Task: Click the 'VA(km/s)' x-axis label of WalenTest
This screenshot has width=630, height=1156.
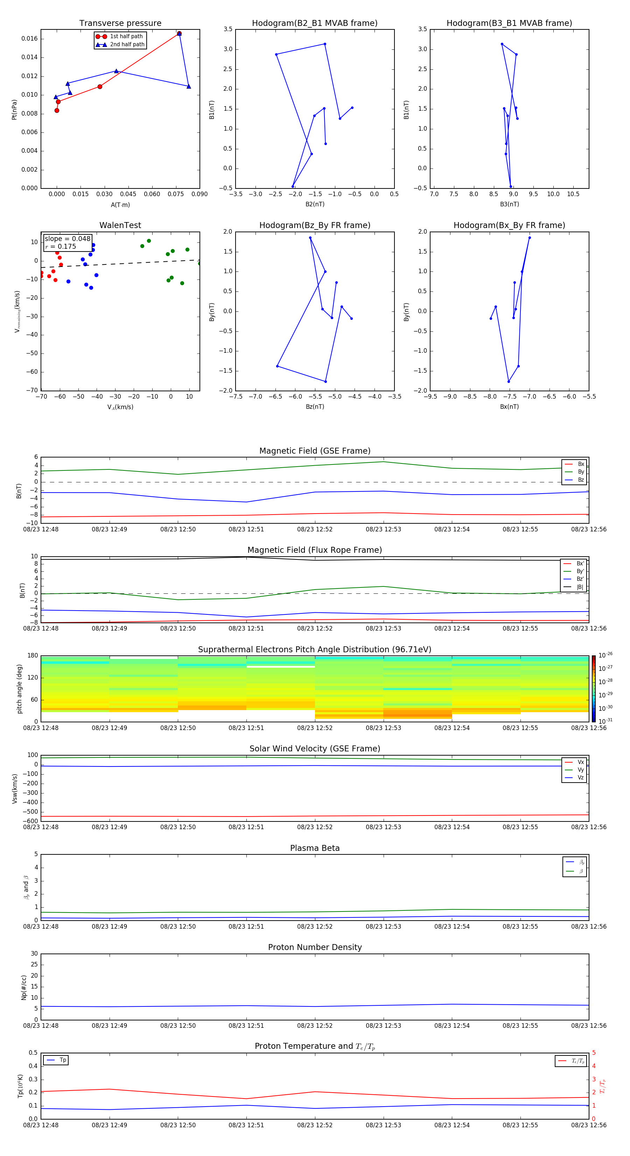Action: (x=120, y=407)
